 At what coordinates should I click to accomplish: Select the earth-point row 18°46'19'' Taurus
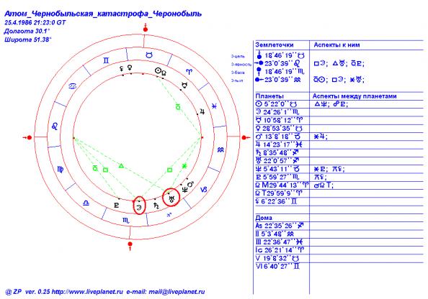280,55
